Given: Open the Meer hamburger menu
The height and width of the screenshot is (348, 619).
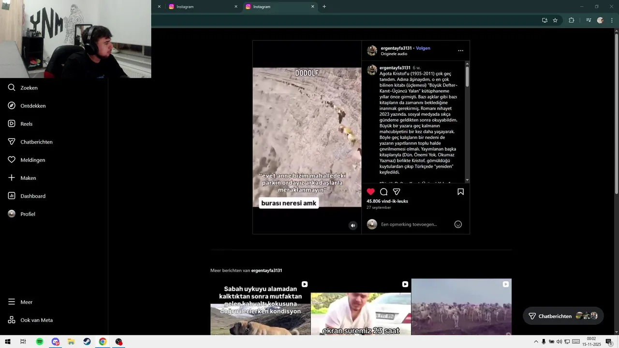Looking at the screenshot, I should tap(20, 302).
